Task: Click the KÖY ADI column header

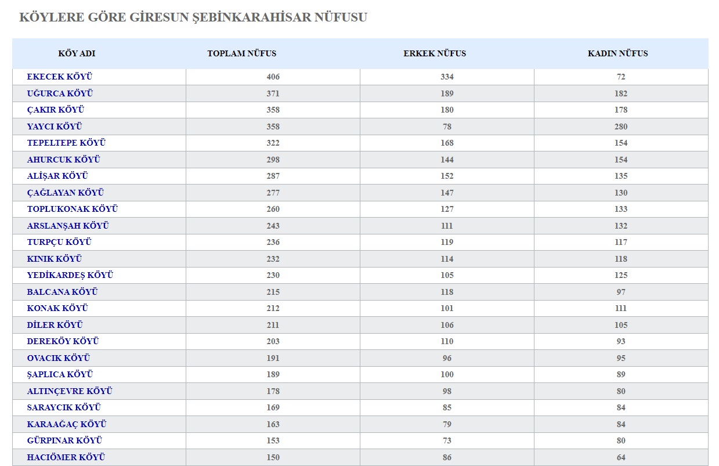Action: (77, 53)
